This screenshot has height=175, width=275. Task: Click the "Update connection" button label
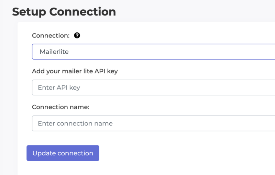coord(63,153)
